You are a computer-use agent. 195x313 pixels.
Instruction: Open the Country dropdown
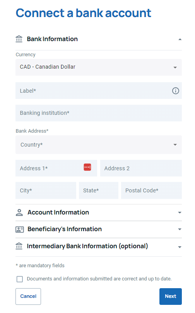[99, 145]
